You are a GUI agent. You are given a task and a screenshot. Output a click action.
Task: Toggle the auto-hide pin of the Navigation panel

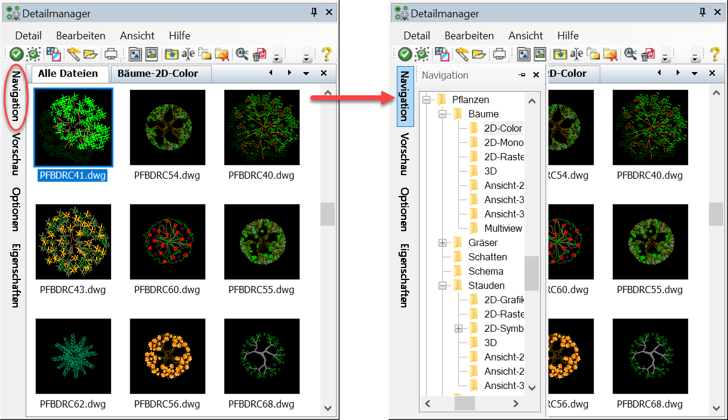522,75
